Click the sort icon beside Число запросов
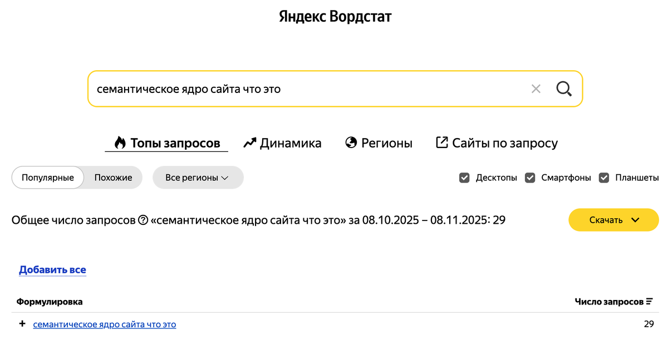Viewport: 668px width, 344px height. pos(649,302)
